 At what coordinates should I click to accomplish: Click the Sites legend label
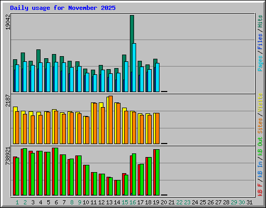[x=260, y=126]
